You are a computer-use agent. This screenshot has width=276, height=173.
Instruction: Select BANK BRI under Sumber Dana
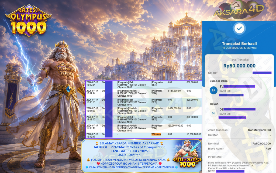[x=225, y=91]
